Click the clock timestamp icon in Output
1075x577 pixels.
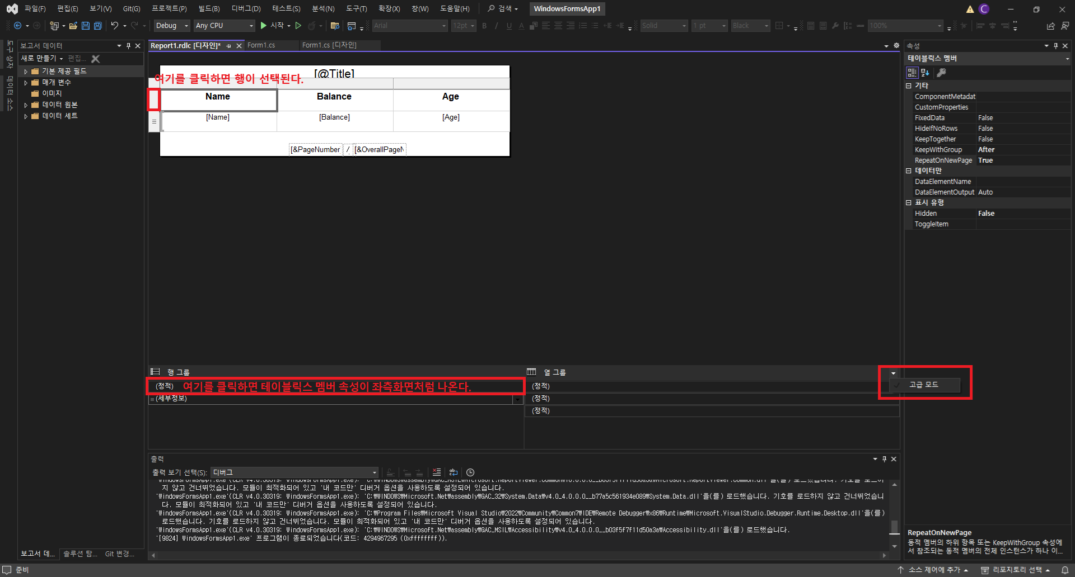pyautogui.click(x=470, y=472)
